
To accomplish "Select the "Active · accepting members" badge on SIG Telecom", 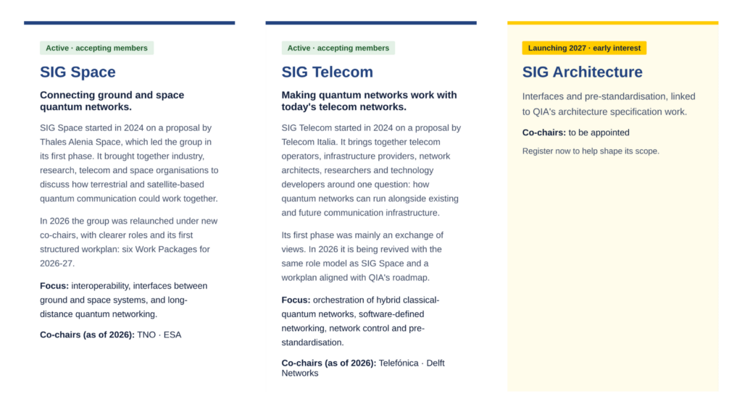I will click(x=338, y=48).
